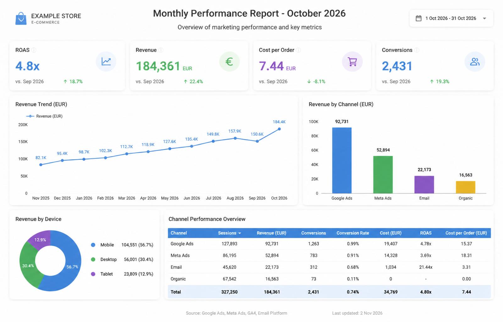503x322 pixels.
Task: Click the Channel Performance Overview heading
Action: [x=207, y=219]
